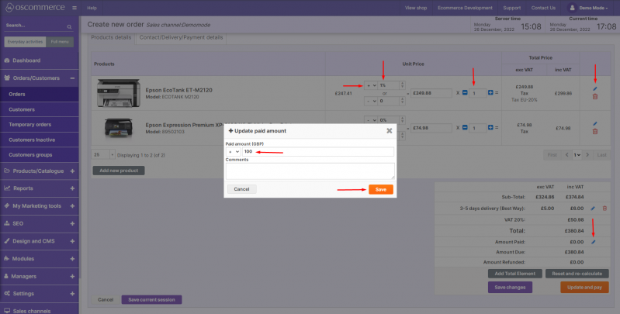
Task: Decrease quantity of Epson EcoTank with minus
Action: tap(465, 93)
